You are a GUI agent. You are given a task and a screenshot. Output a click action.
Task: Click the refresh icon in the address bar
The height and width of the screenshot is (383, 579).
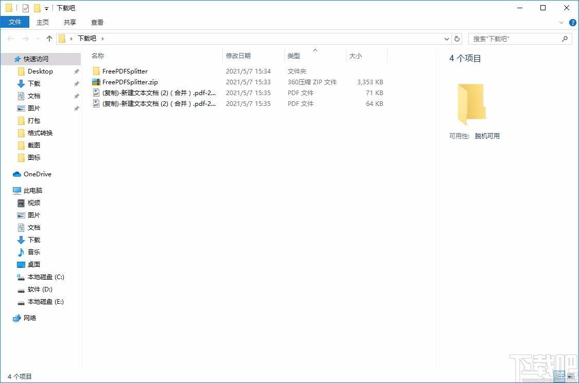[x=458, y=39]
